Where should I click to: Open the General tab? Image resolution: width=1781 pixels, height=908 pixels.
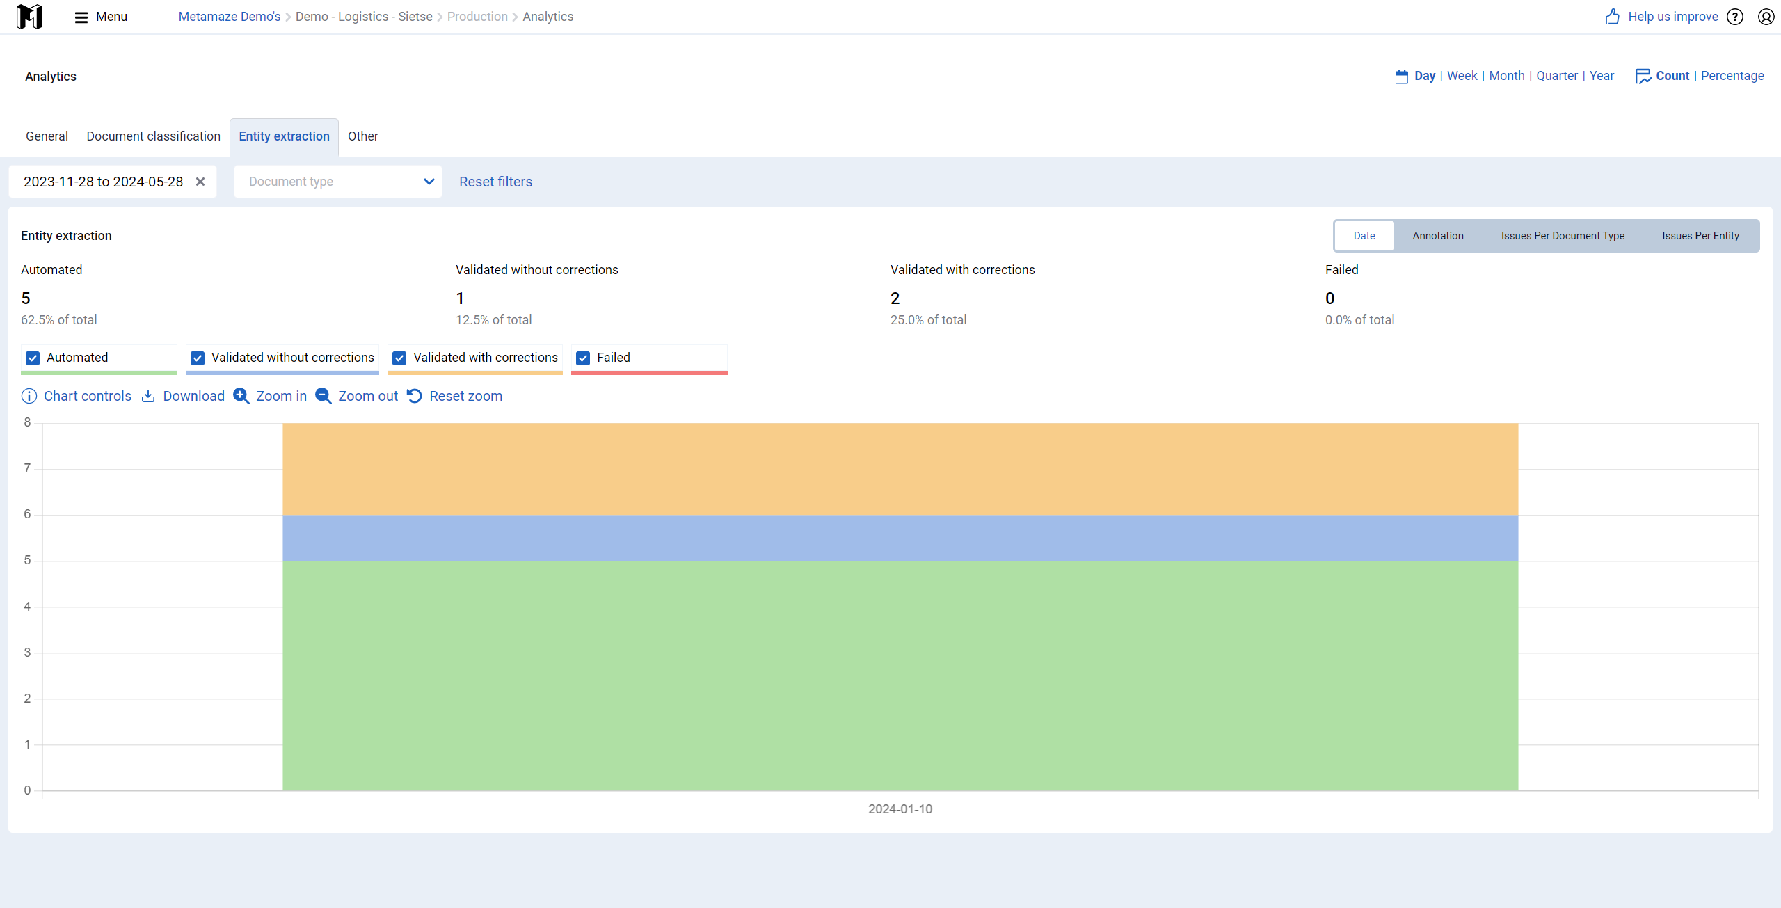tap(47, 136)
